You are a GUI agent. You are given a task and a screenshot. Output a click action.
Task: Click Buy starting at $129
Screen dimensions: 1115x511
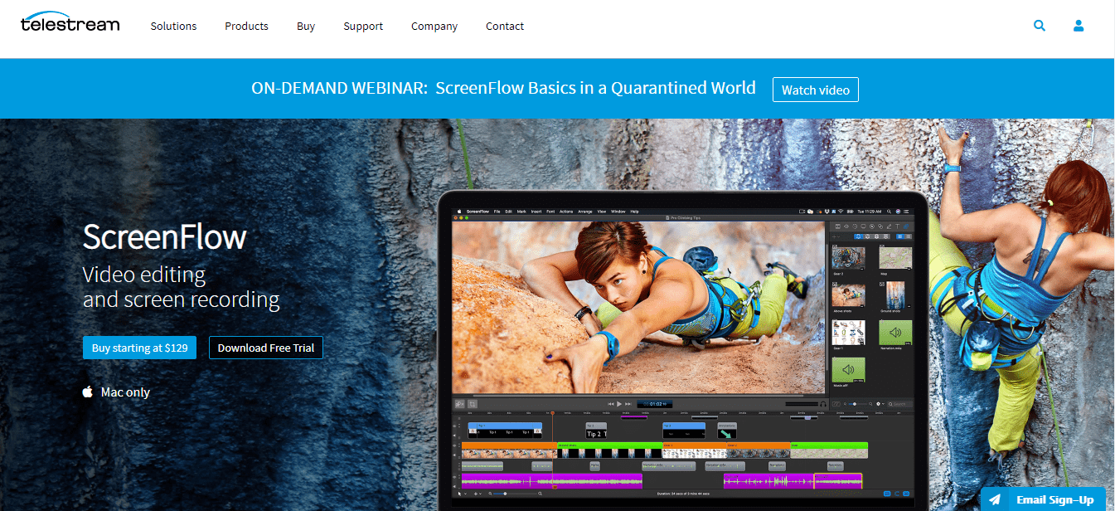(x=139, y=348)
